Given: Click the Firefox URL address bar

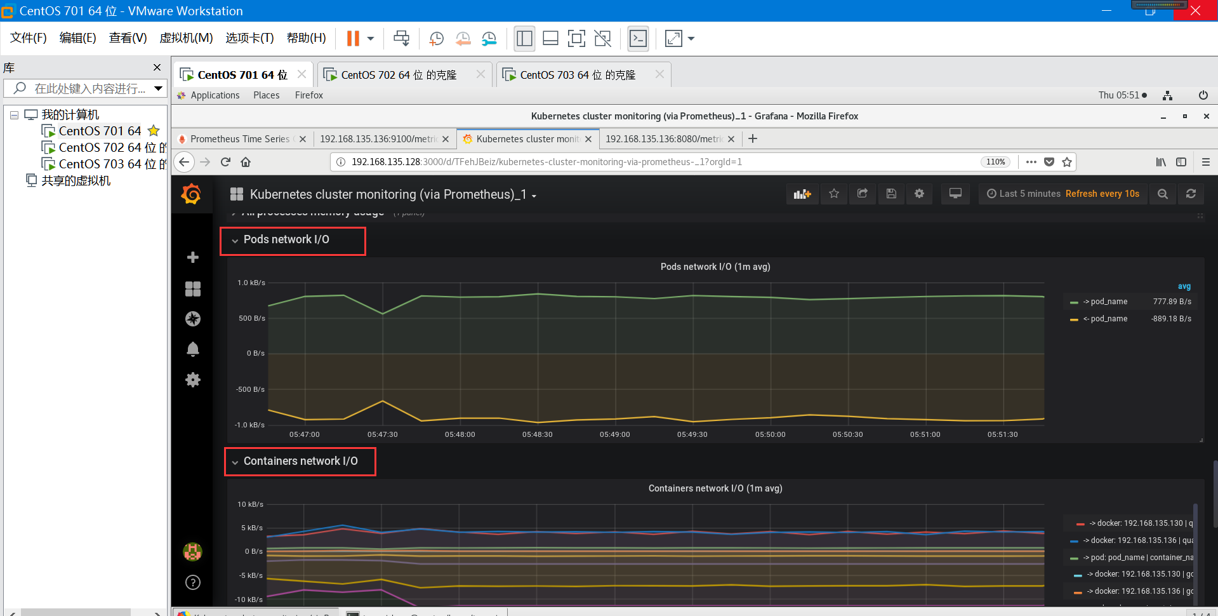Looking at the screenshot, I should pos(546,162).
